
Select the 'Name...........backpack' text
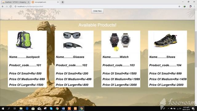[x=24, y=57]
